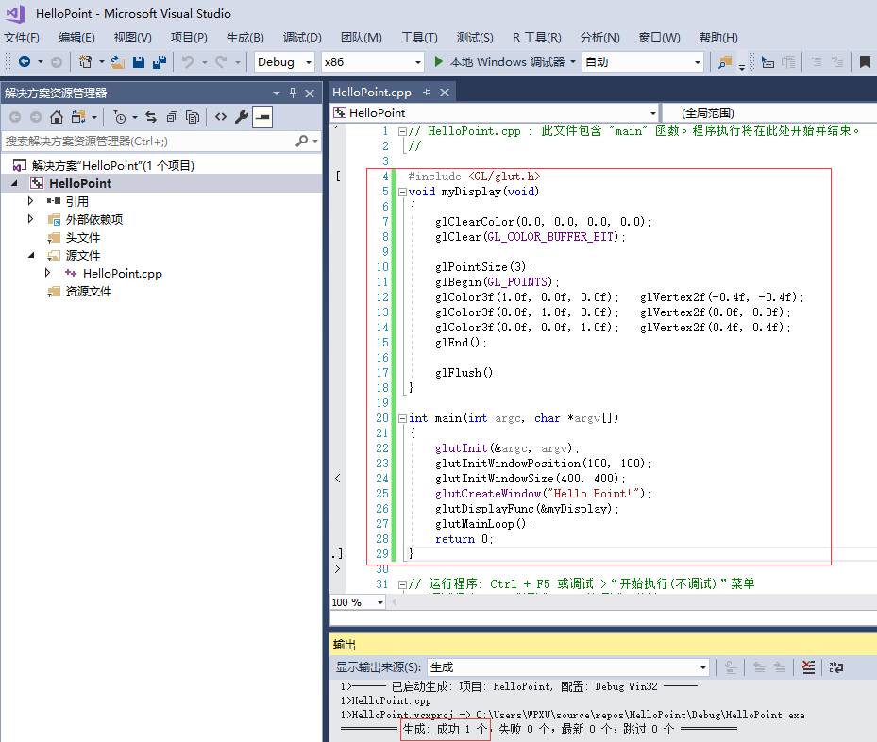Click the Undo arrow icon
The height and width of the screenshot is (742, 877).
point(188,62)
